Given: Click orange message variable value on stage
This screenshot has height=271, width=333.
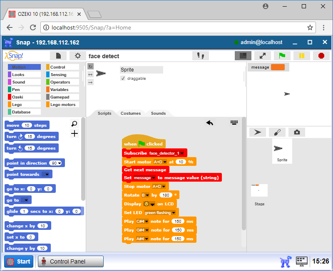Looking at the screenshot, I should pyautogui.click(x=278, y=67).
